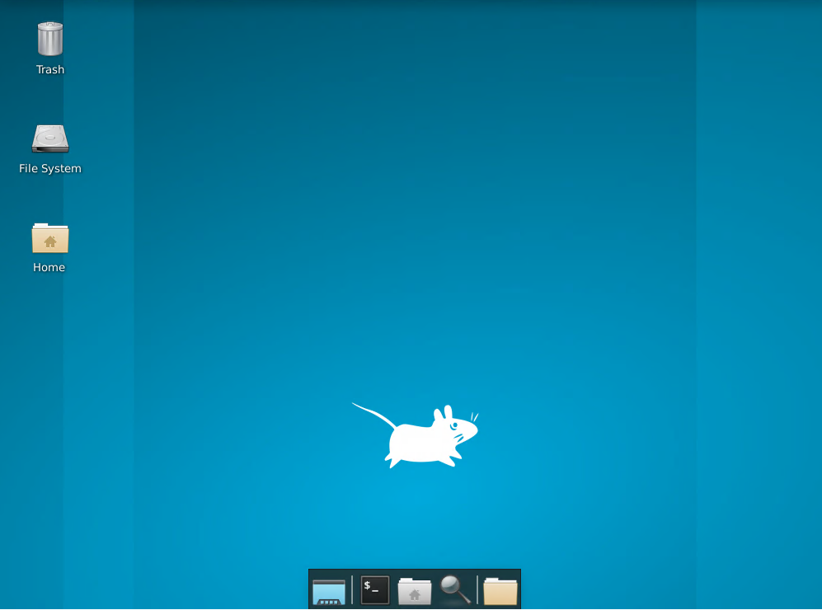Screen dimensions: 822x610
Task: Open the tan folder directory menu in dock
Action: click(500, 590)
